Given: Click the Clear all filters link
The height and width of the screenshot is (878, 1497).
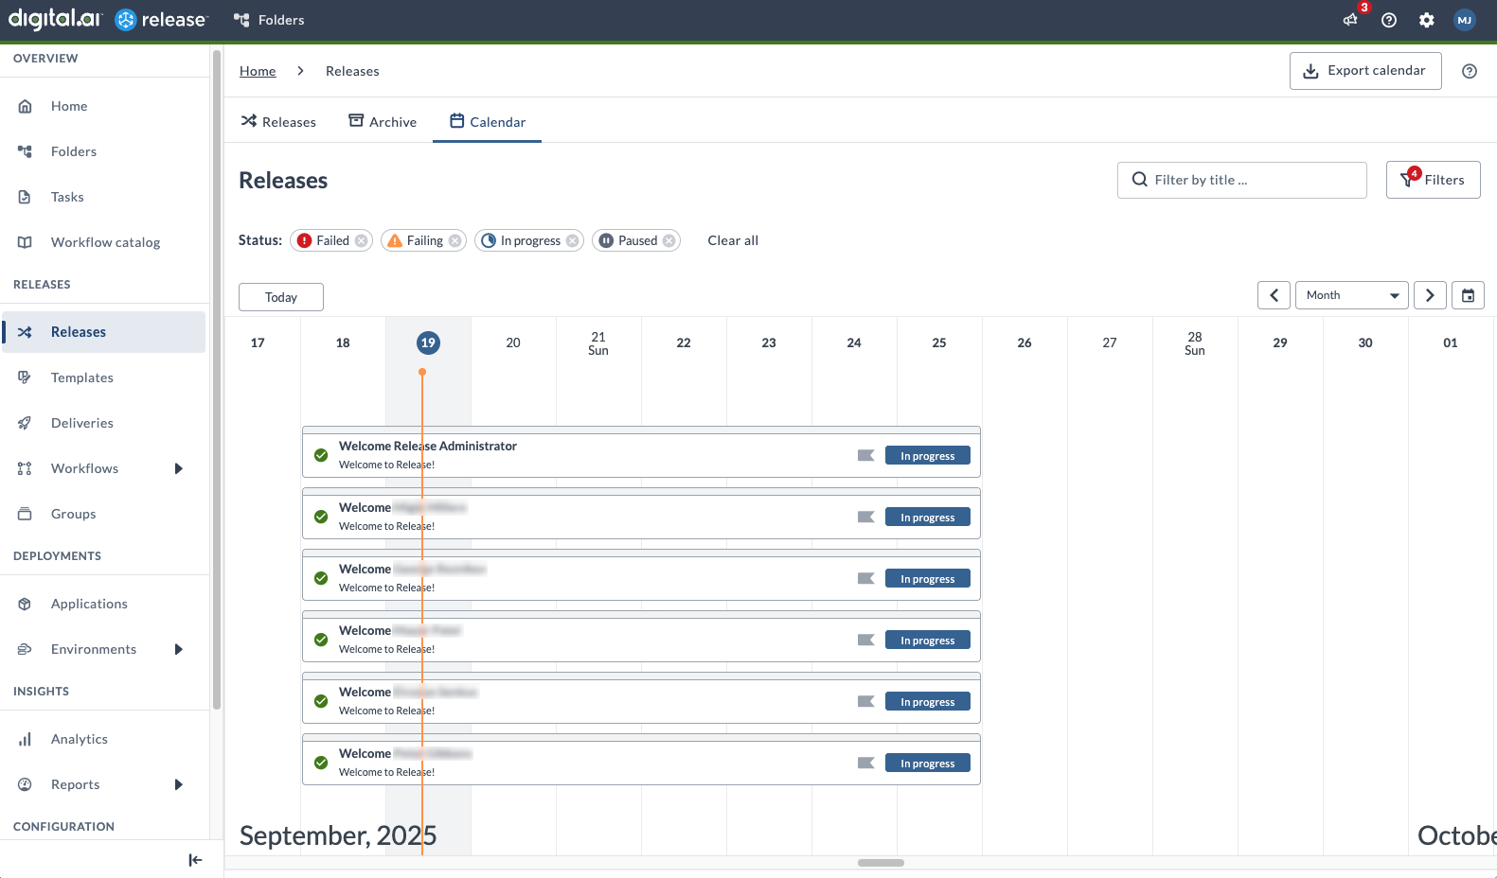Looking at the screenshot, I should (x=733, y=241).
